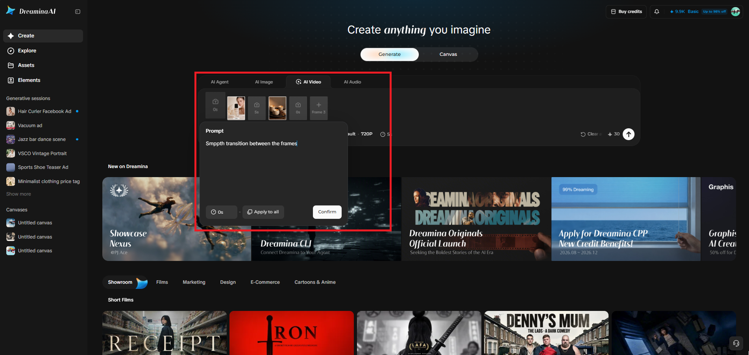
Task: Open Assets in the sidebar
Action: tap(43, 65)
